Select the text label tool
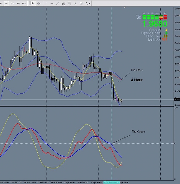Viewport: 180px width, 184px height. click(81, 4)
